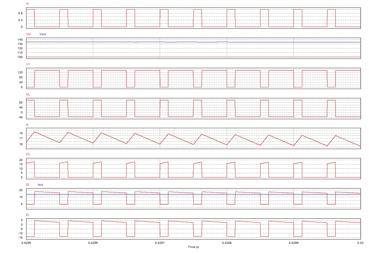The image size is (369, 254).
Task: Click the Time (s) axis title
Action: [193, 247]
